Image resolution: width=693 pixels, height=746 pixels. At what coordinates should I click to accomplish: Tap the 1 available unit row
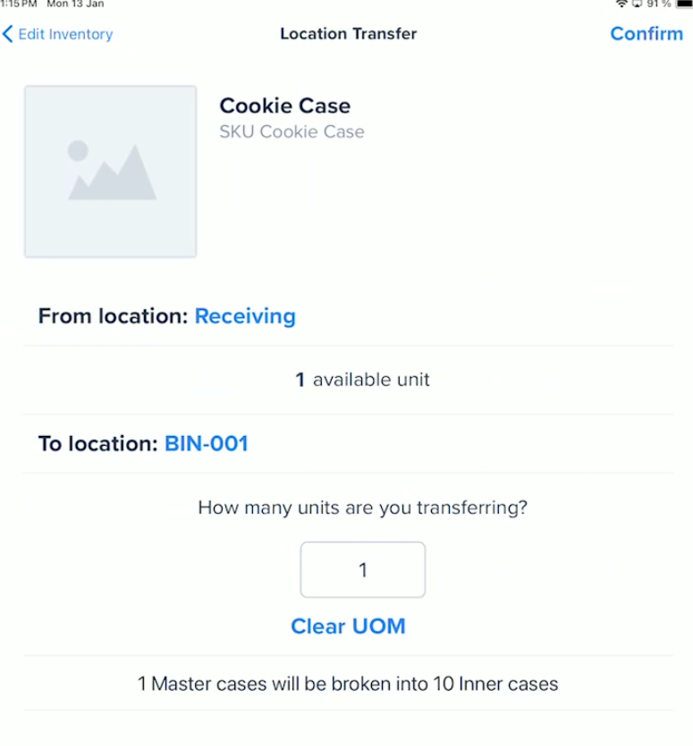pyautogui.click(x=348, y=380)
